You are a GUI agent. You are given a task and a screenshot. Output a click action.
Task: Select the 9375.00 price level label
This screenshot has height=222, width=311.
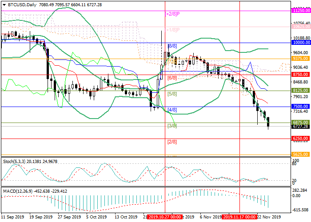pyautogui.click(x=300, y=59)
